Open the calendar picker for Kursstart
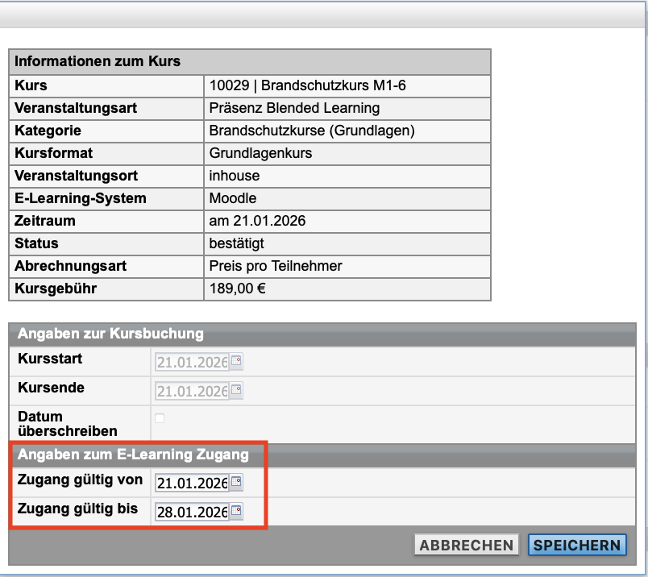The image size is (648, 577). (x=234, y=361)
